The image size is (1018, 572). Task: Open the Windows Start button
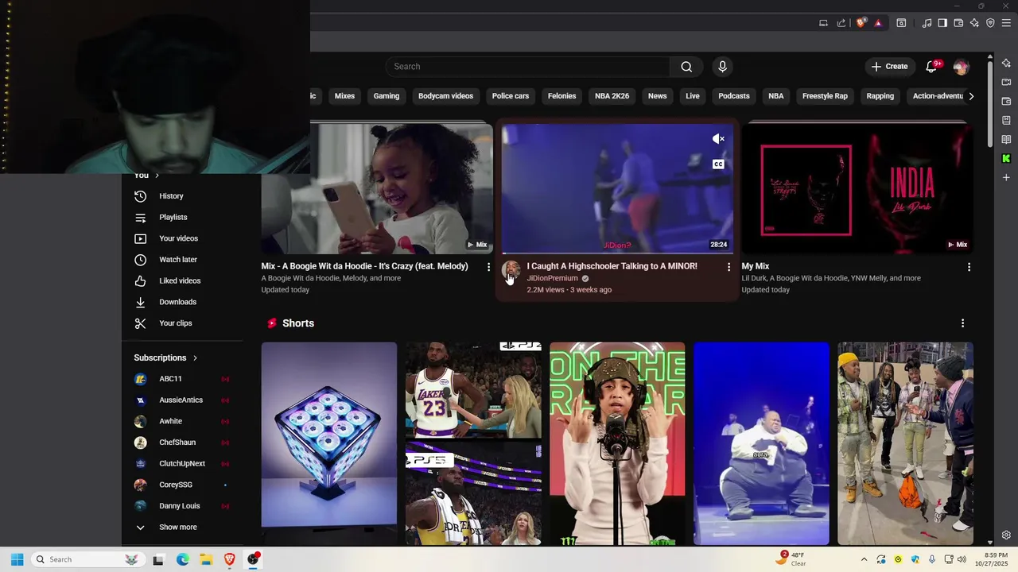tap(17, 559)
